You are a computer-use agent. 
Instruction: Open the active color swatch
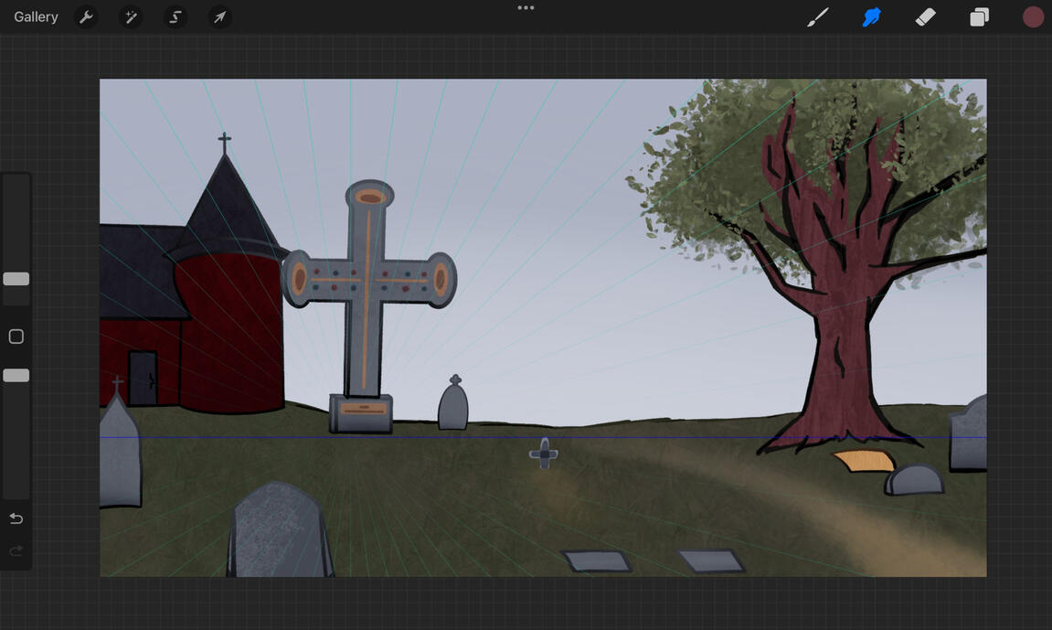pyautogui.click(x=1033, y=17)
